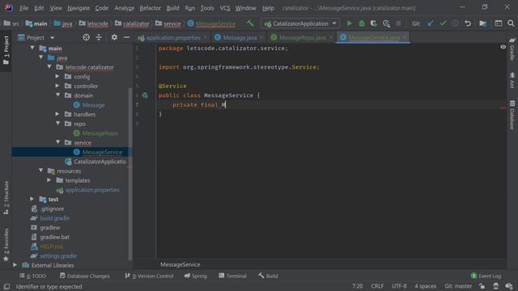Expand the test folder

point(32,199)
